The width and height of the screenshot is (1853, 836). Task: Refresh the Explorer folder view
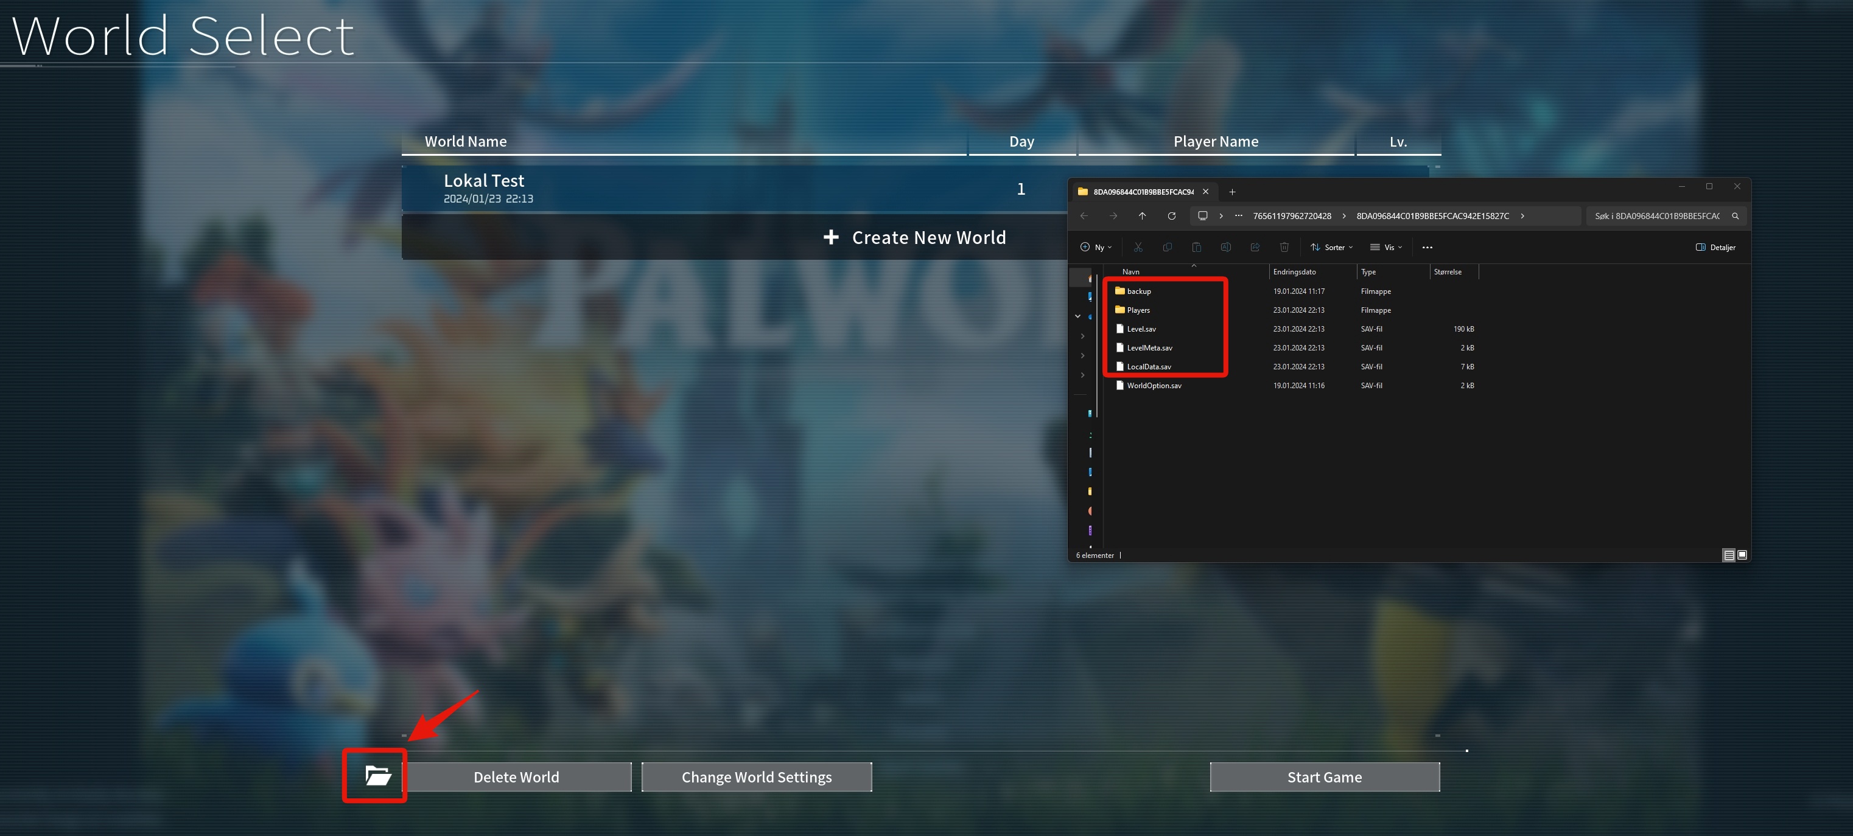pyautogui.click(x=1172, y=215)
